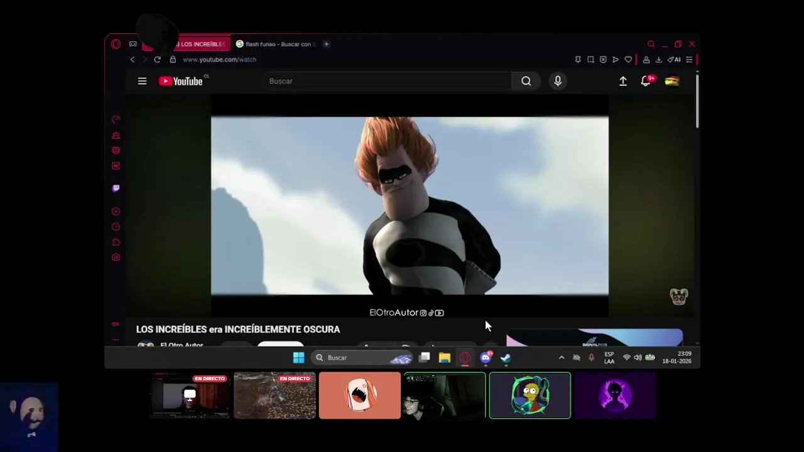Screen dimensions: 804x452
Task: Open the volume speaker tray icon
Action: pyautogui.click(x=638, y=358)
